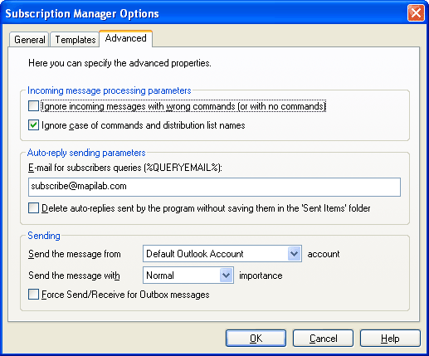Click the Default Outlook Account combo box

tap(222, 253)
